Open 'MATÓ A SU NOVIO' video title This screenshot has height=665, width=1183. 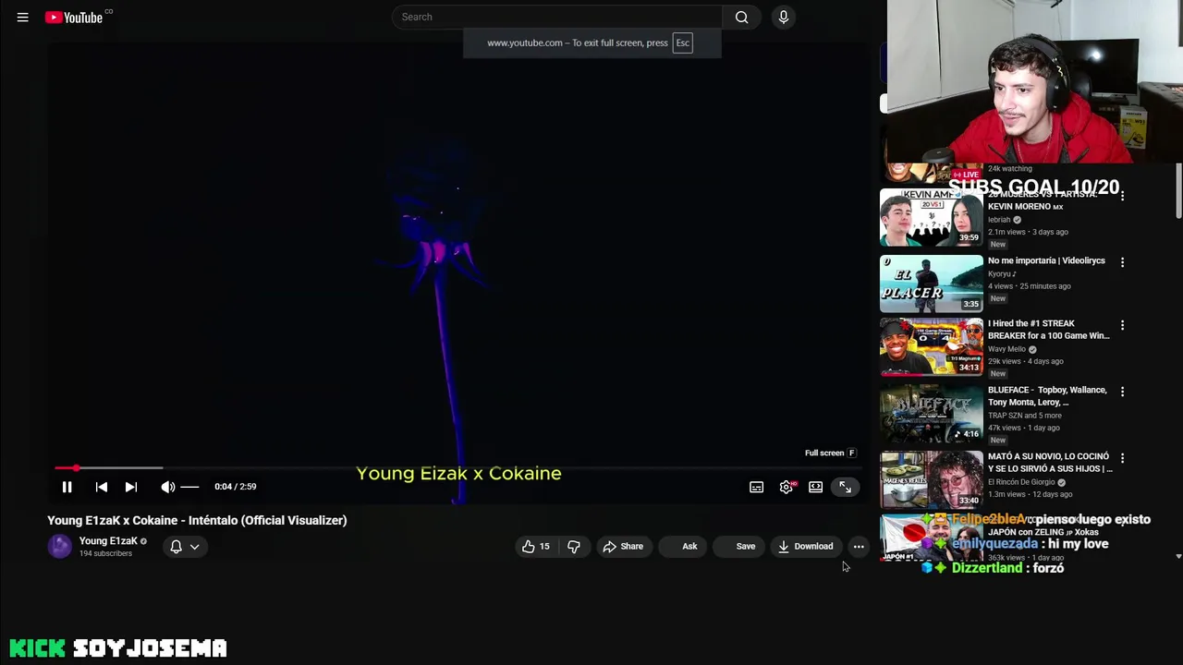coord(1050,463)
